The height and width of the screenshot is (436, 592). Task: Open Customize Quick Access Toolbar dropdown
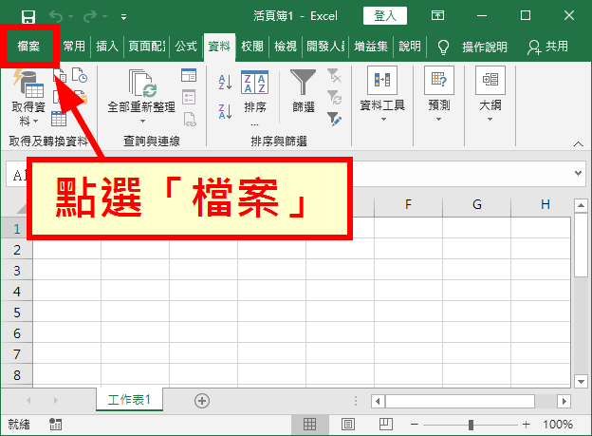pyautogui.click(x=123, y=17)
